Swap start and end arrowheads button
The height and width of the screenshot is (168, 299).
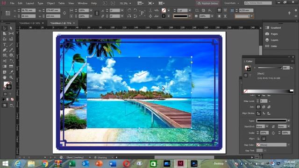273,126
